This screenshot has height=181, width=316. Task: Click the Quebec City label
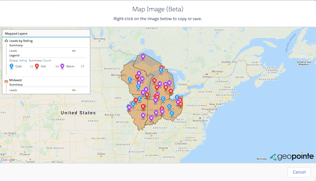(x=229, y=62)
